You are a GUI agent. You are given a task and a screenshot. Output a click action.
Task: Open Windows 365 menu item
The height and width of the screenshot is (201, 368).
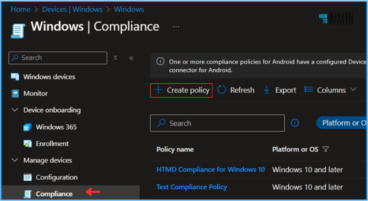[x=56, y=127]
